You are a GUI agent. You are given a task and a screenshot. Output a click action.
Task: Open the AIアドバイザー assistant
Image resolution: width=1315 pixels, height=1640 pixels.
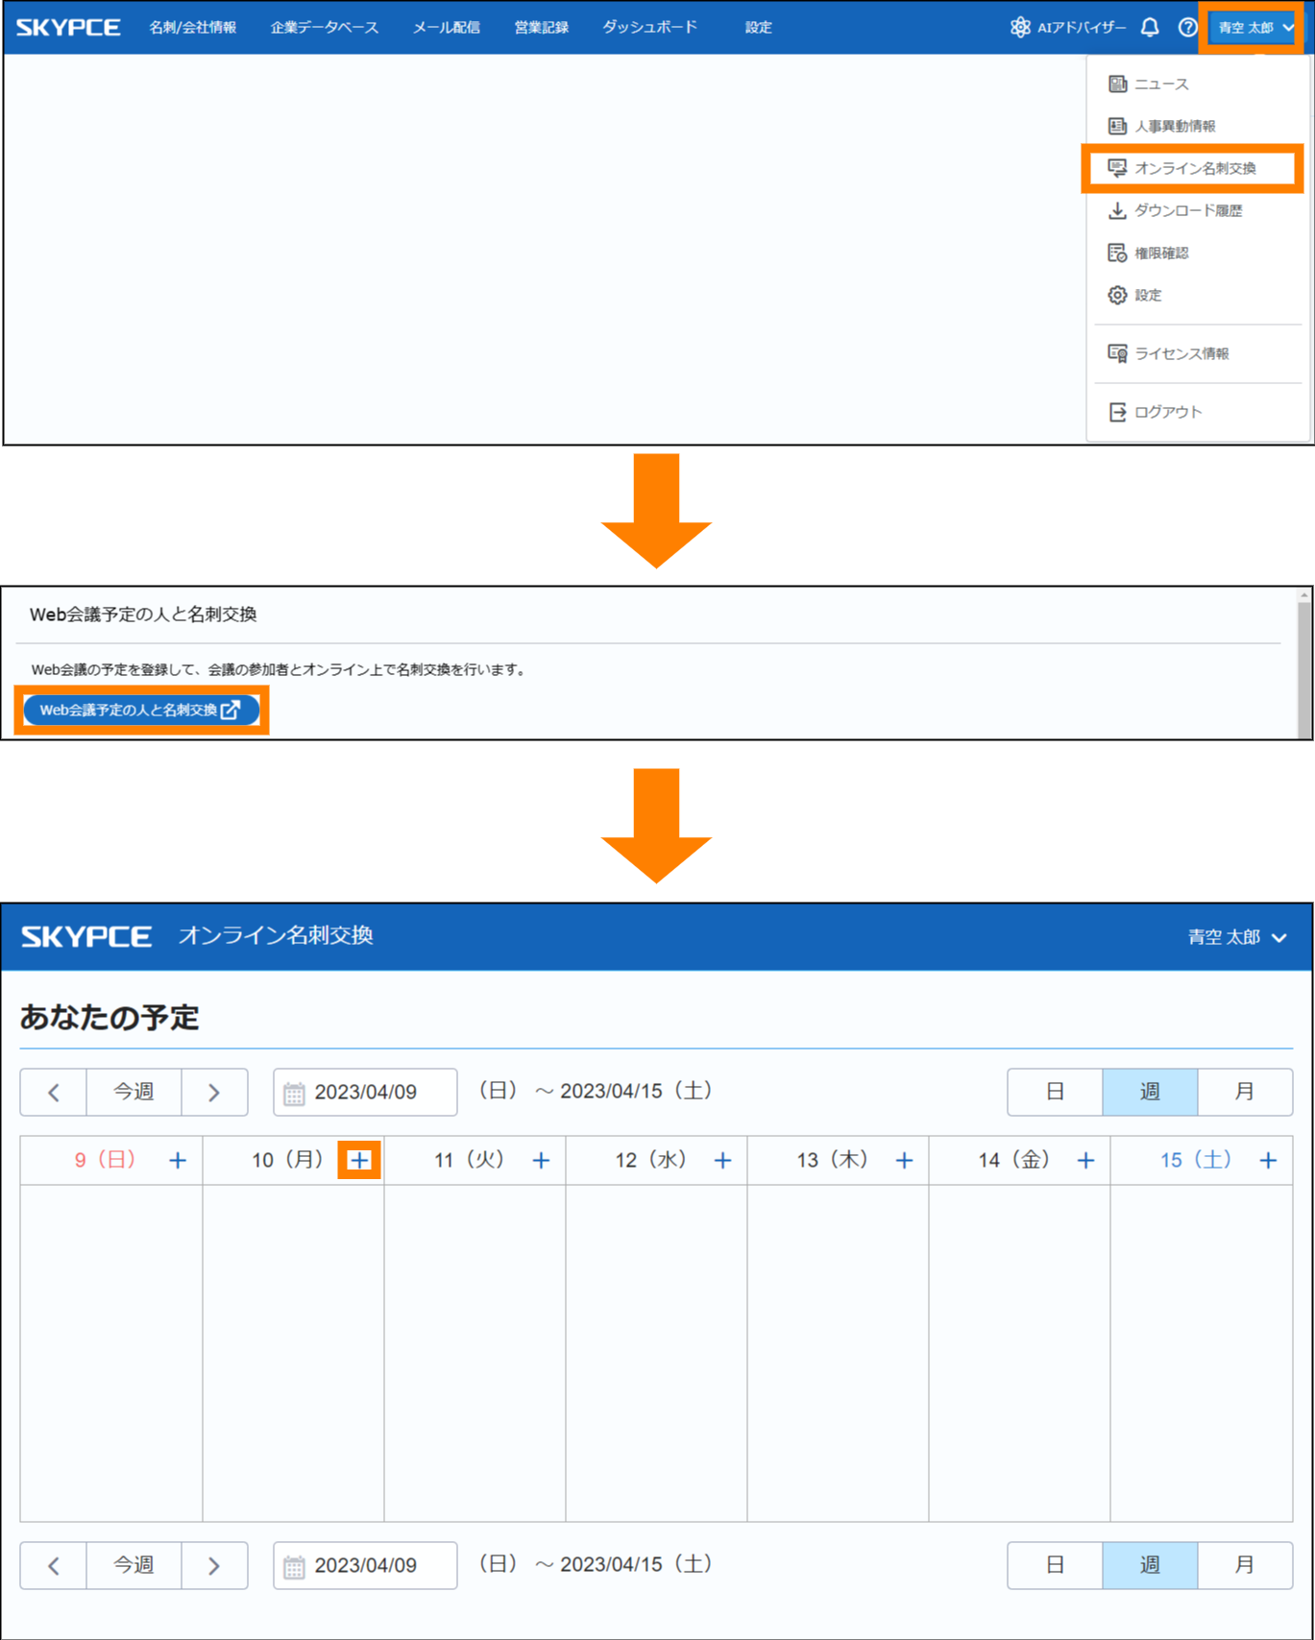coord(1068,27)
